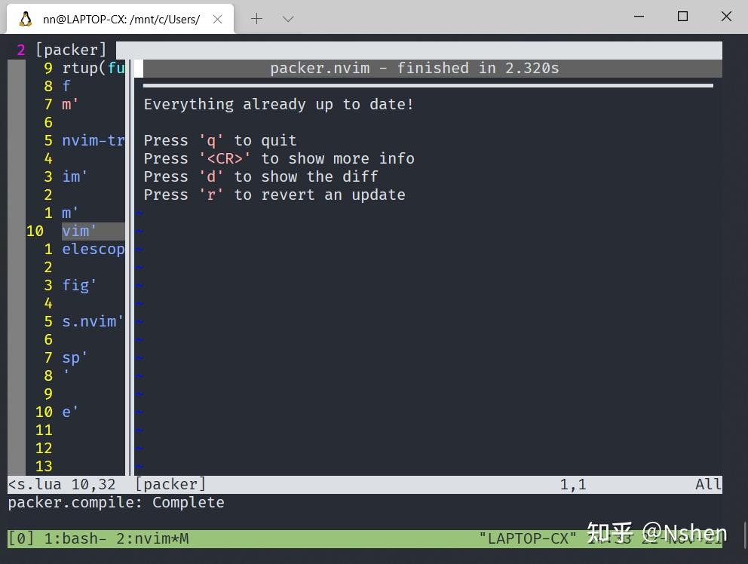The width and height of the screenshot is (748, 564).
Task: Click the packer.compile: Complete message line
Action: click(115, 502)
